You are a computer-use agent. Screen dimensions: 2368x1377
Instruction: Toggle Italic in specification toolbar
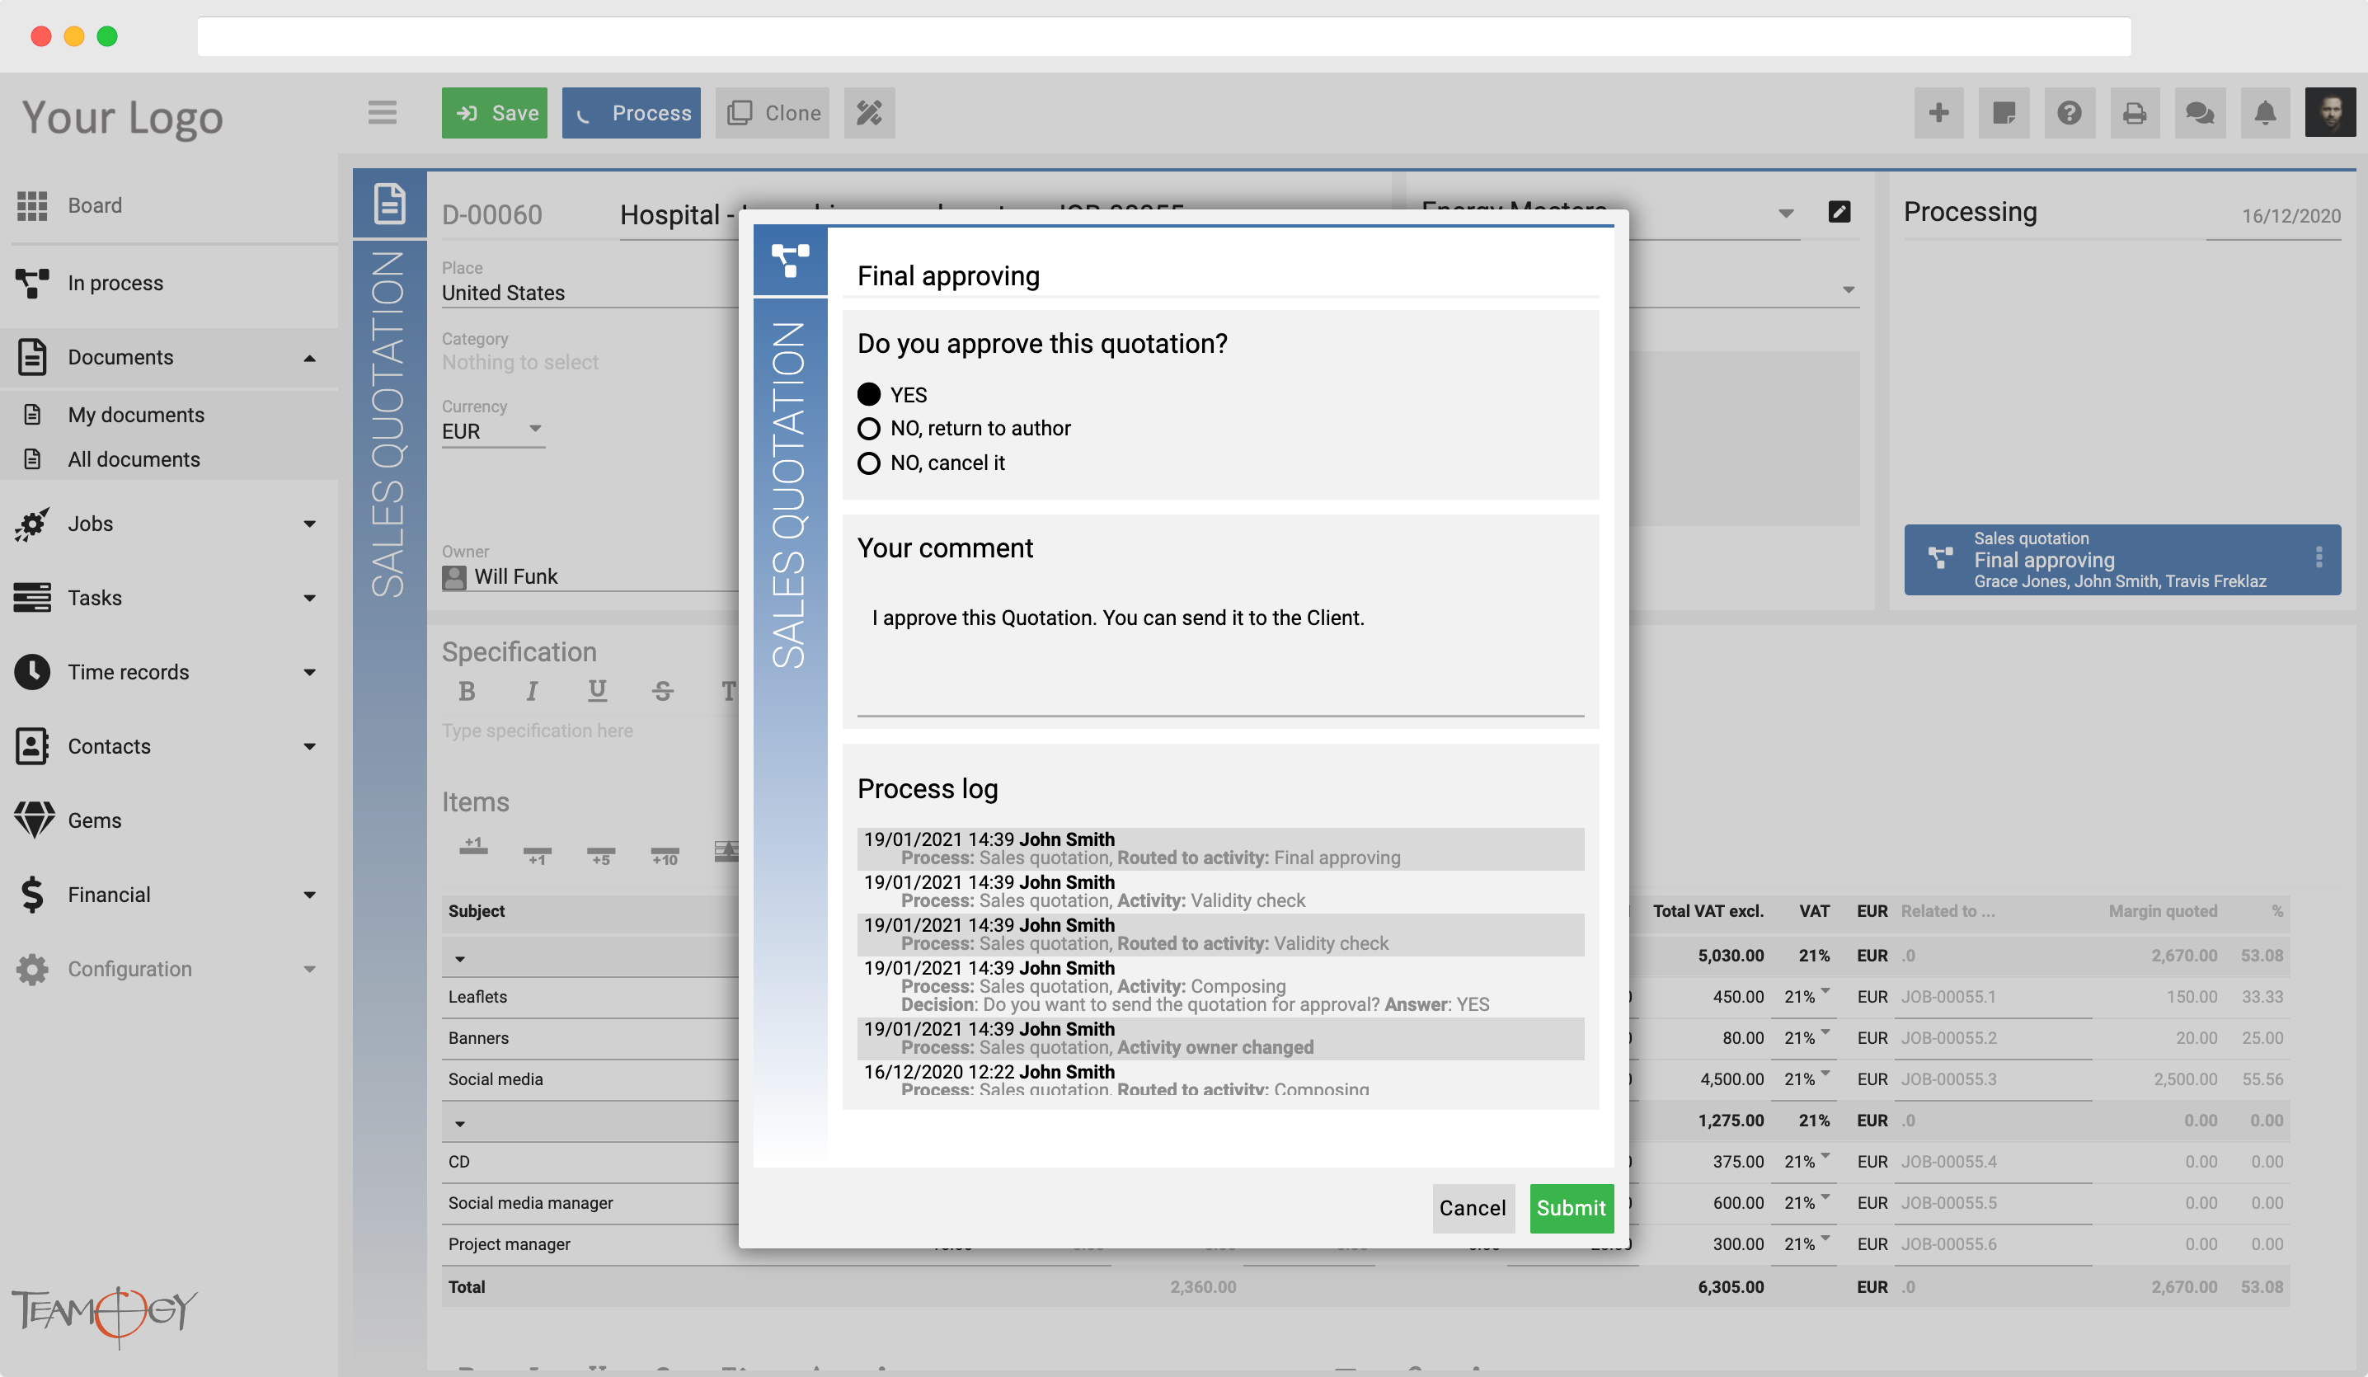[532, 692]
